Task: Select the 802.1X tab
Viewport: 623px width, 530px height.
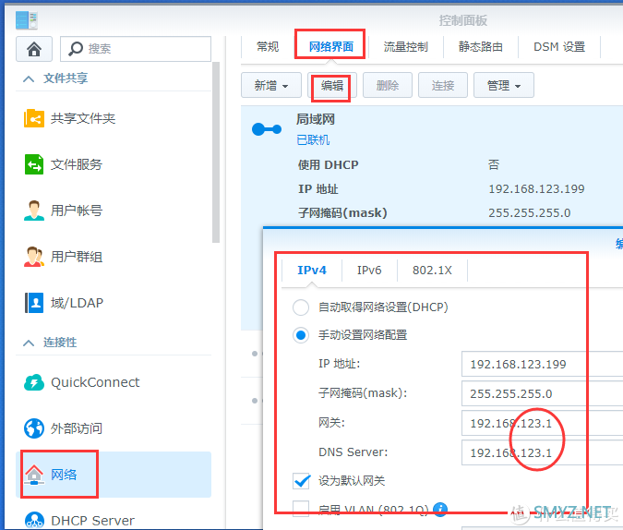Action: pos(432,271)
